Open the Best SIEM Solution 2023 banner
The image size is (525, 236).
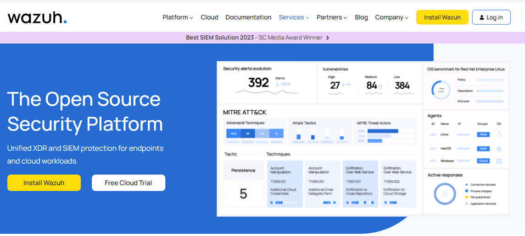[x=257, y=38]
